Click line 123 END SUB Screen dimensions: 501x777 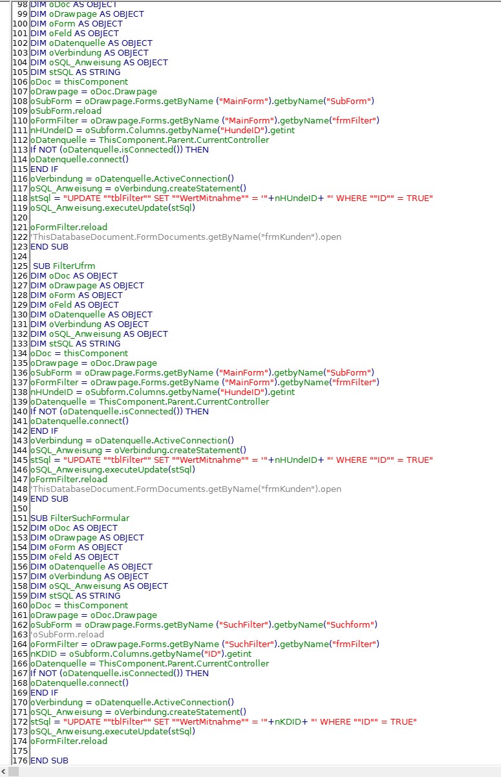[x=49, y=247]
